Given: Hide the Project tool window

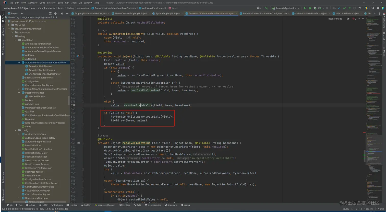Looking at the screenshot, I should point(67,14).
